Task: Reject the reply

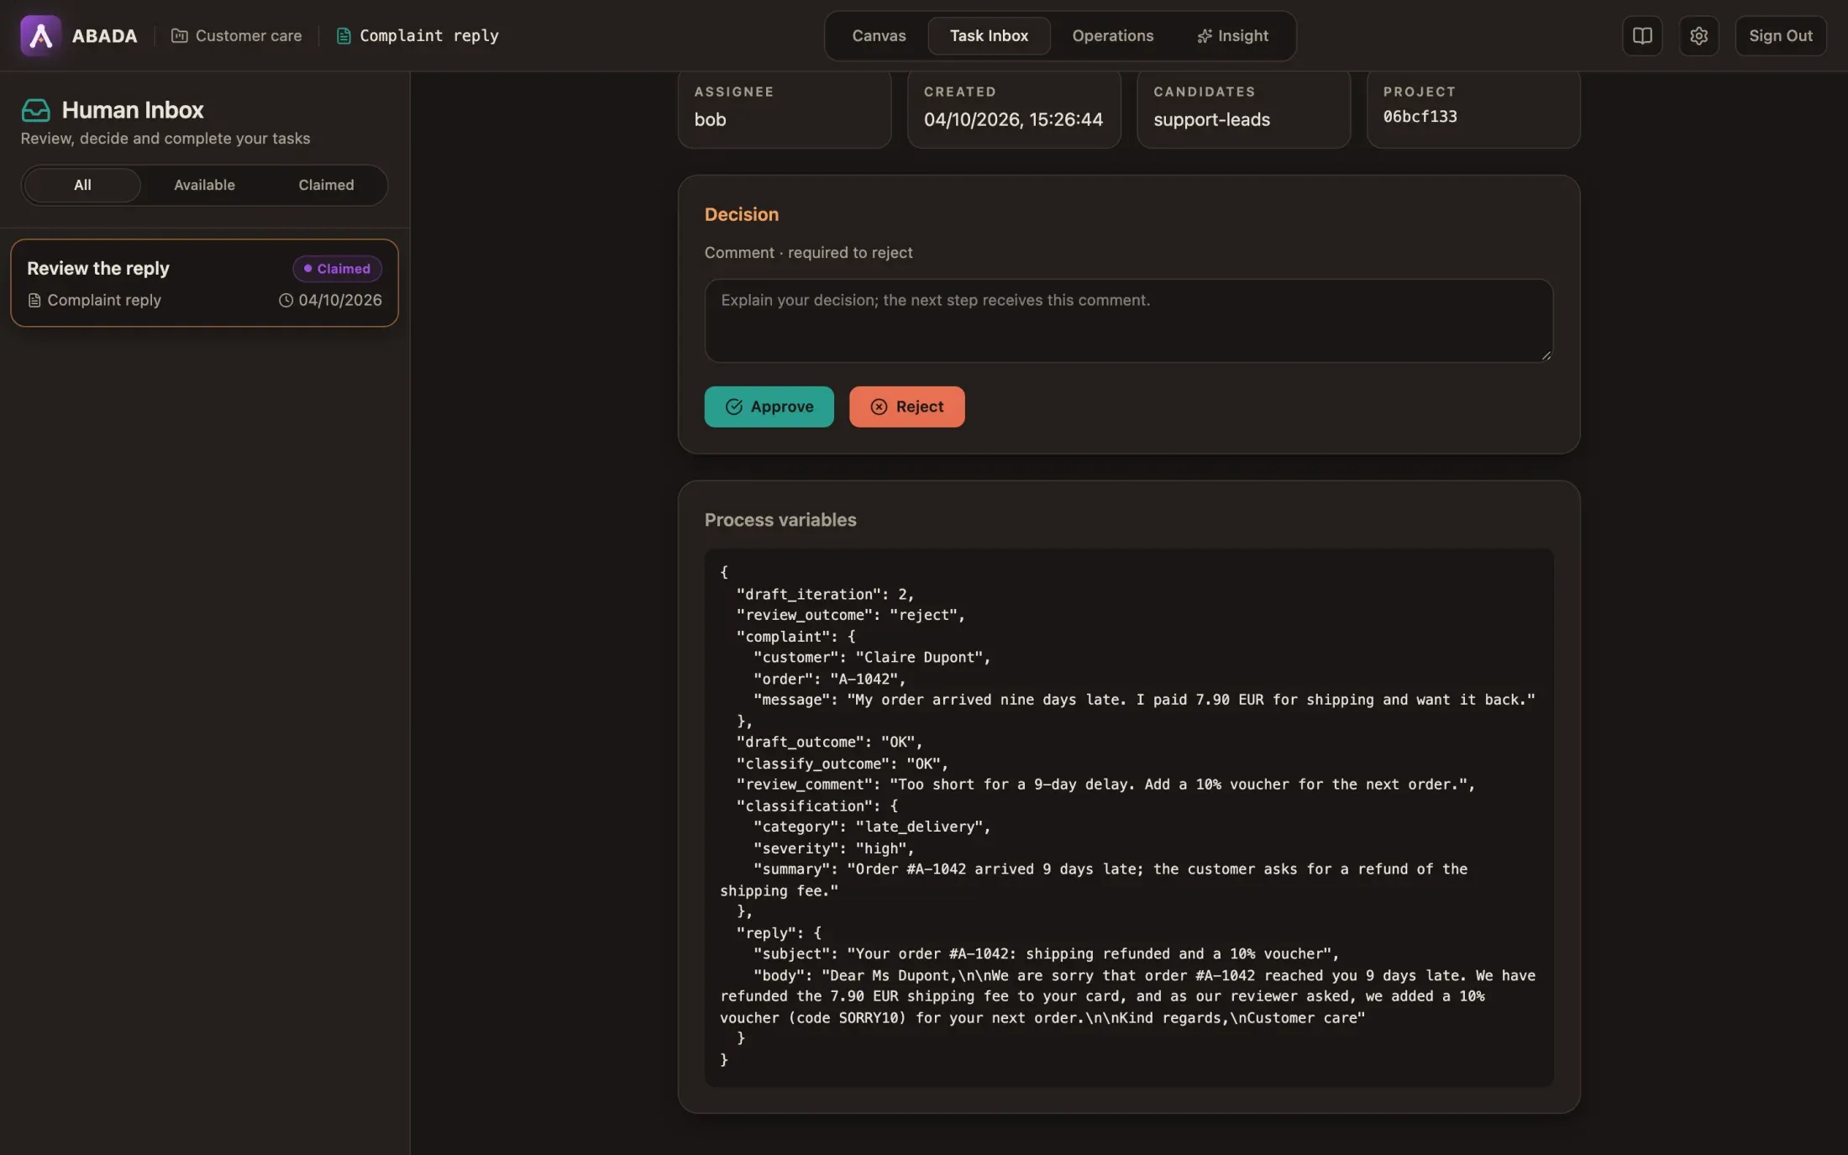Action: 906,407
